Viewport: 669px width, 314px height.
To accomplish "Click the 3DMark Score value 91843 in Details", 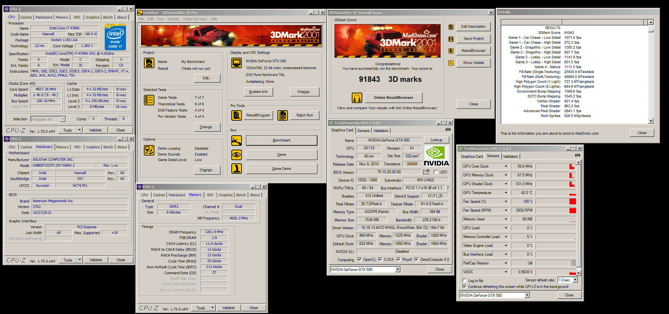I will point(569,33).
